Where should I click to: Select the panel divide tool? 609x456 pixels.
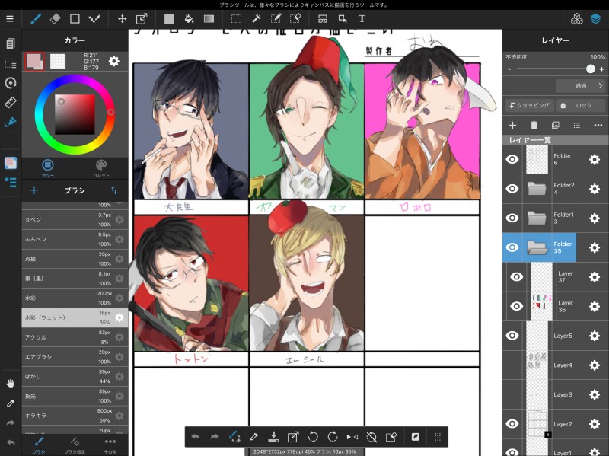tap(323, 18)
